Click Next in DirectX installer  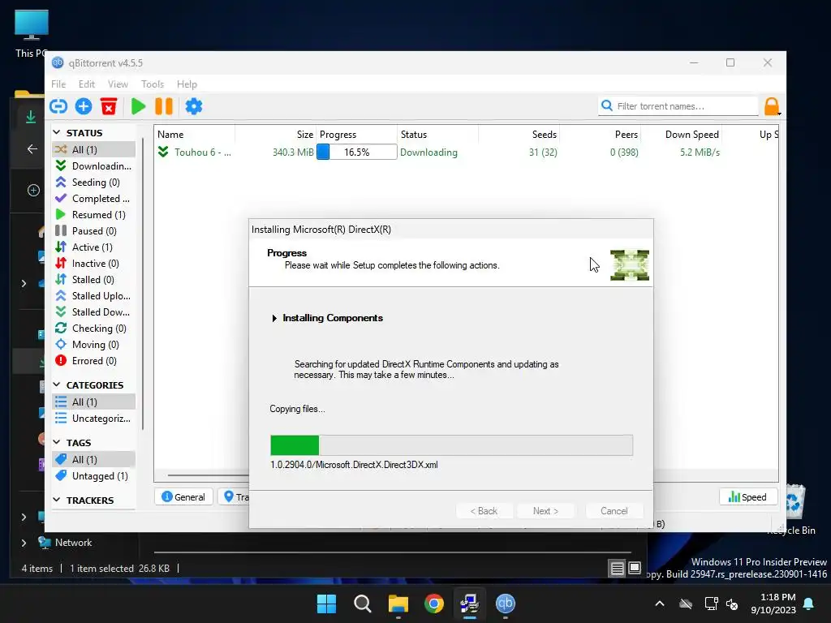pos(545,511)
